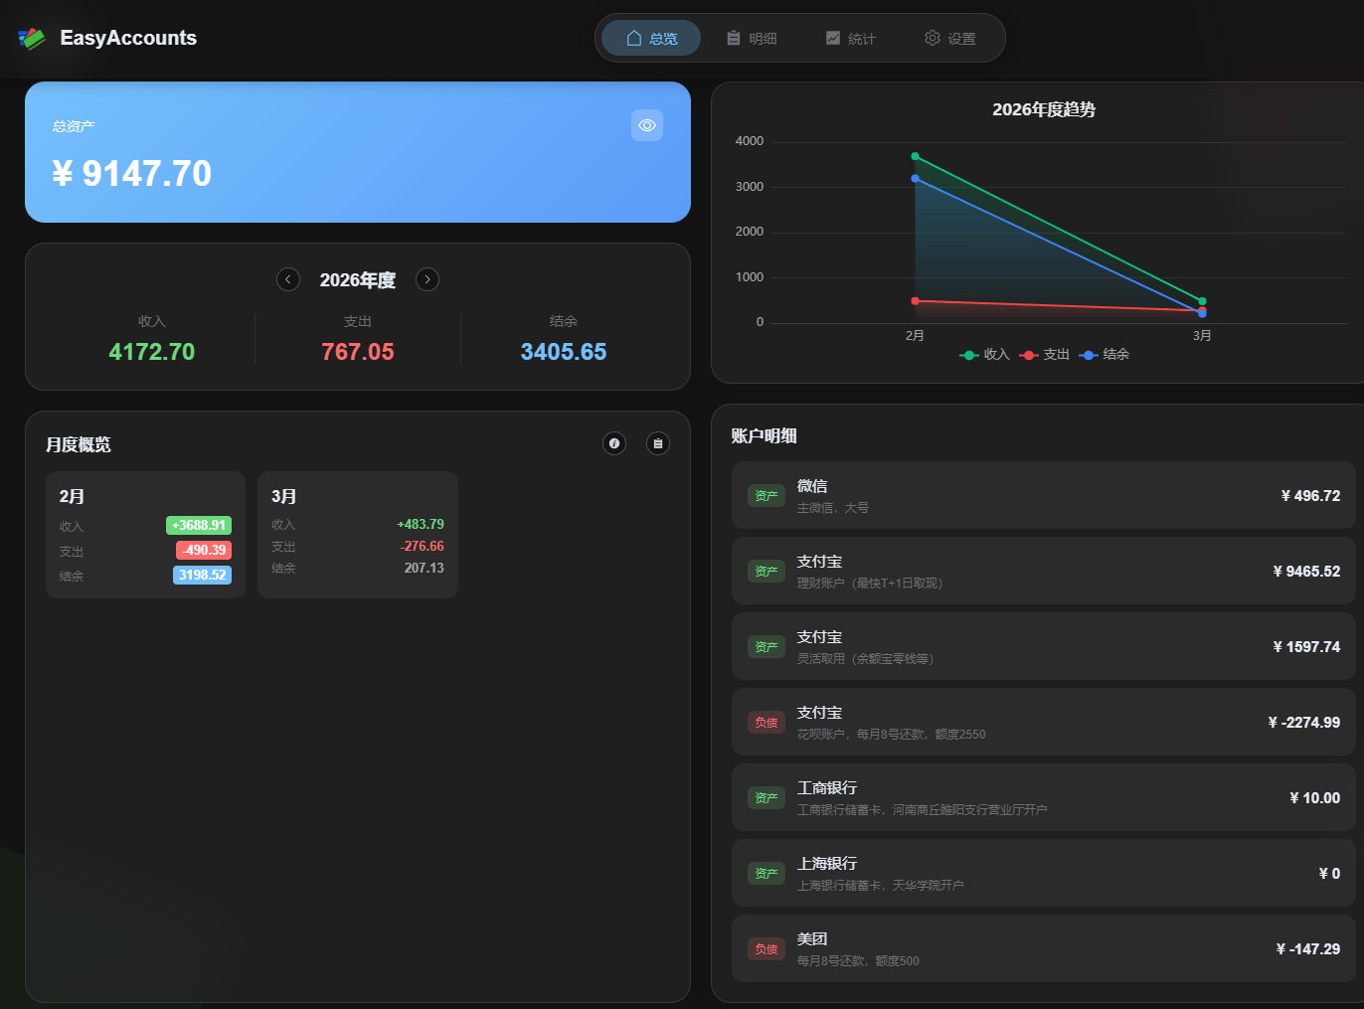Click the 支付宝 理财账户 row
This screenshot has width=1364, height=1009.
[1043, 571]
